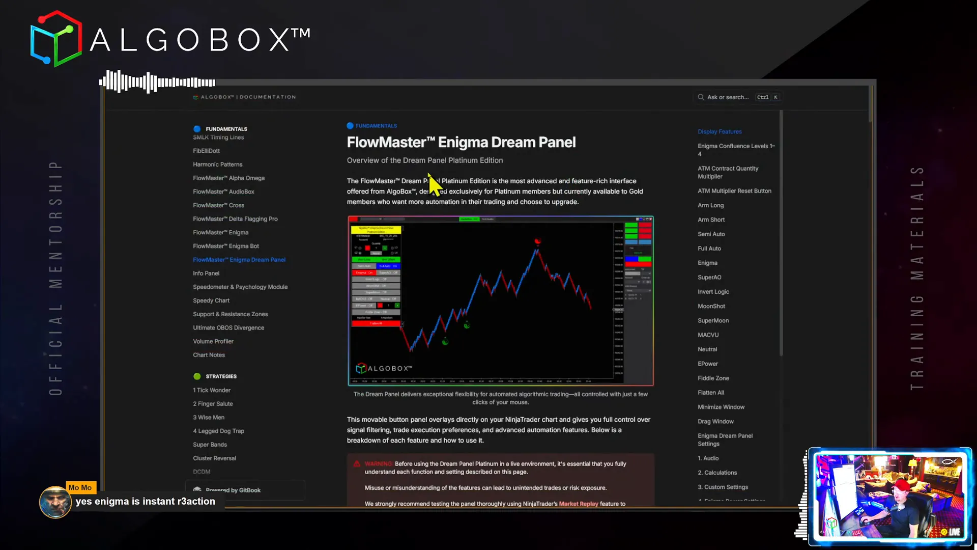The height and width of the screenshot is (550, 977).
Task: Click the AlgoBox documentation logo icon
Action: tap(196, 97)
